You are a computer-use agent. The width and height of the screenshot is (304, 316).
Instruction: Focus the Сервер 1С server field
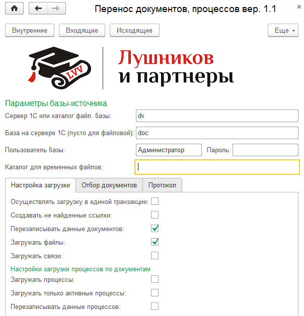[x=217, y=116]
